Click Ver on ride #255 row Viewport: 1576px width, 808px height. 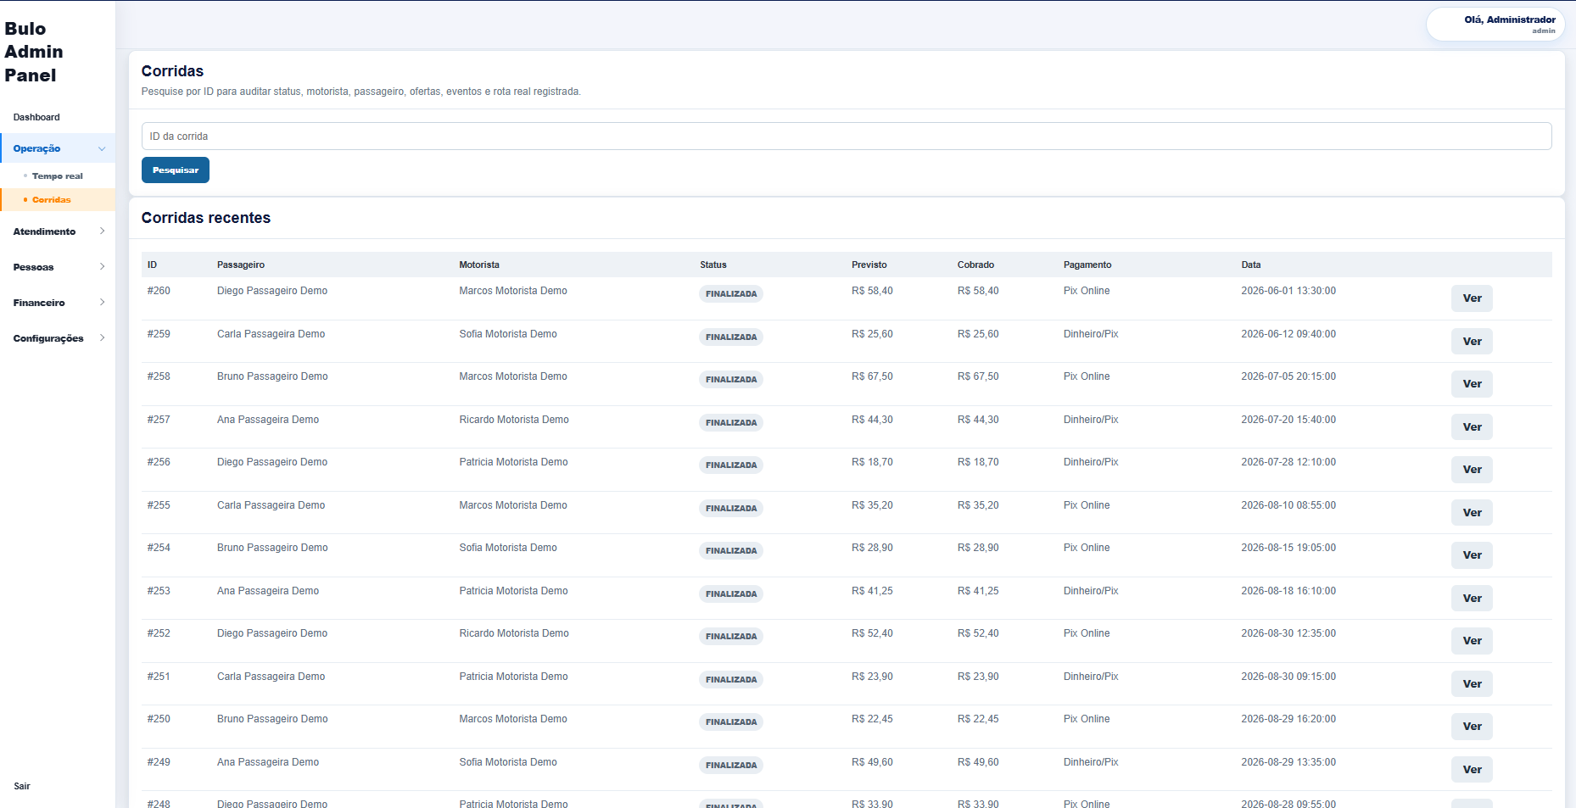coord(1472,513)
